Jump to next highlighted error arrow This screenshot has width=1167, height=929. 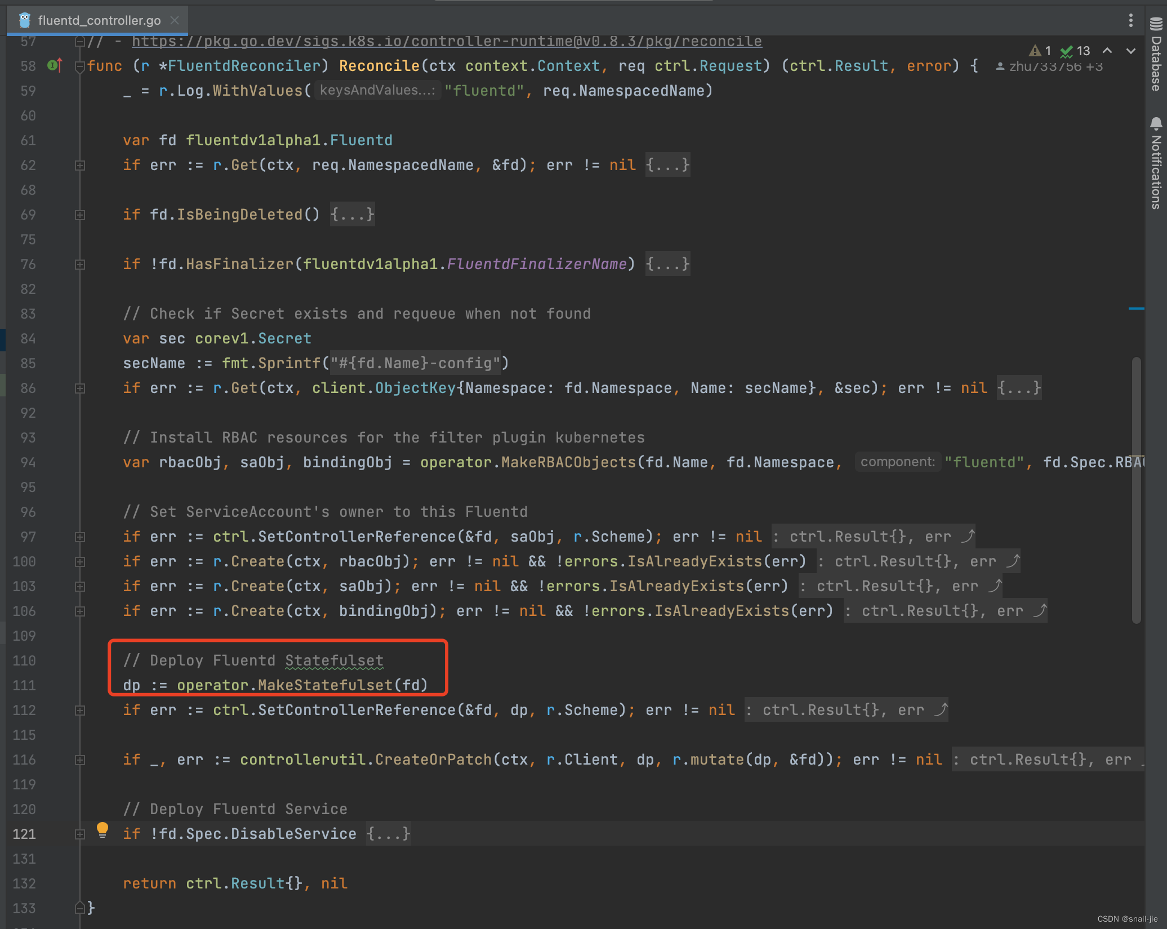coord(1130,51)
